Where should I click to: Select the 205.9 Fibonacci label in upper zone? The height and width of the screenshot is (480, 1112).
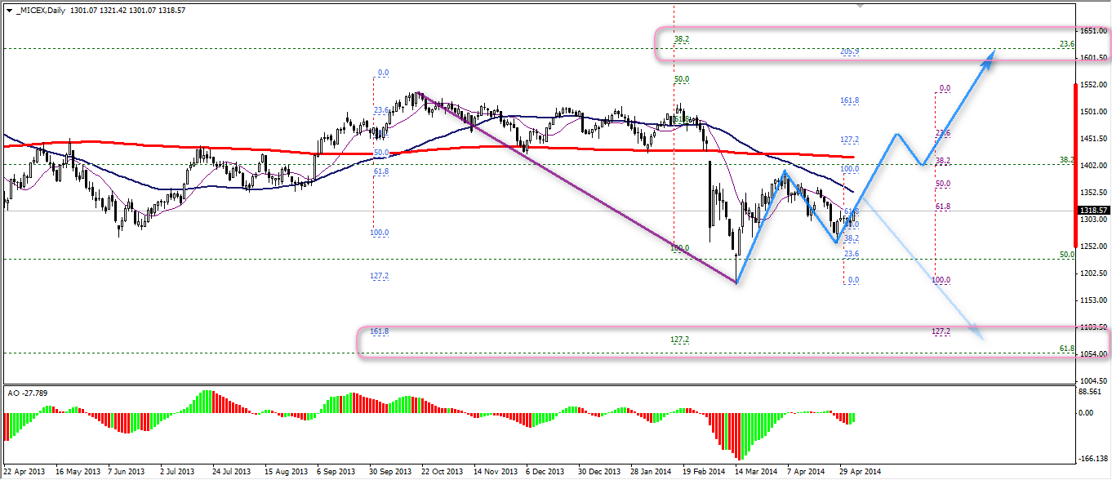tap(849, 51)
